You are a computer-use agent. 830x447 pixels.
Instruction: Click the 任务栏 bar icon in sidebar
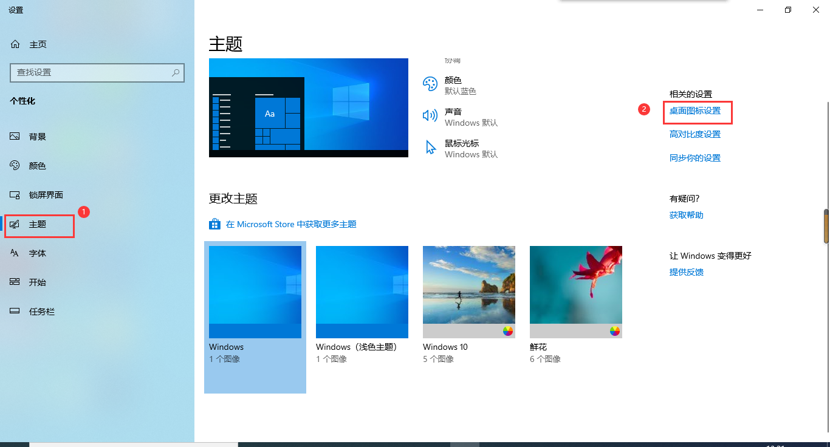pos(15,312)
